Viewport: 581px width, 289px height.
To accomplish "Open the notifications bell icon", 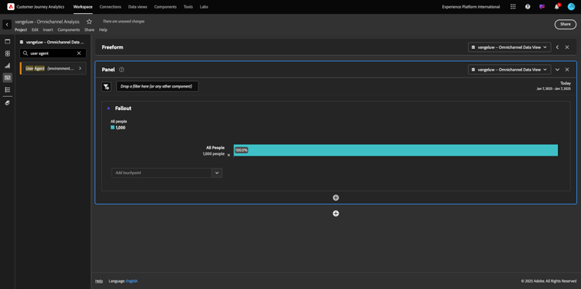I will tap(556, 7).
